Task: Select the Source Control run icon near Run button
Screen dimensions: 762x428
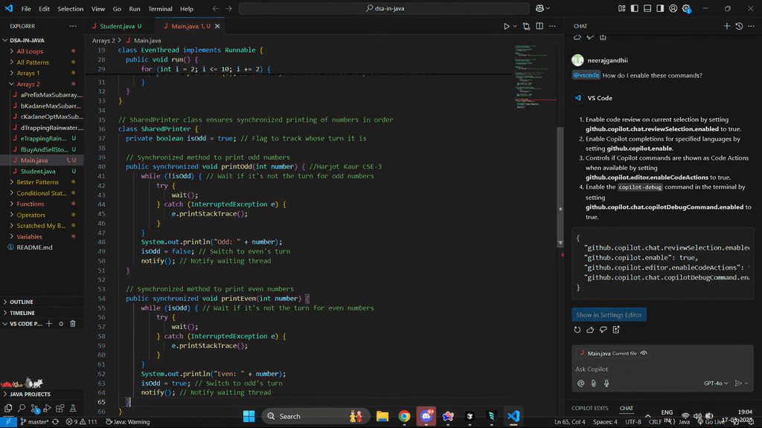Action: click(526, 25)
